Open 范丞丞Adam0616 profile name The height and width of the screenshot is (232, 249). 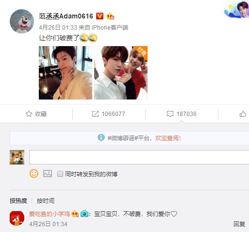point(66,16)
